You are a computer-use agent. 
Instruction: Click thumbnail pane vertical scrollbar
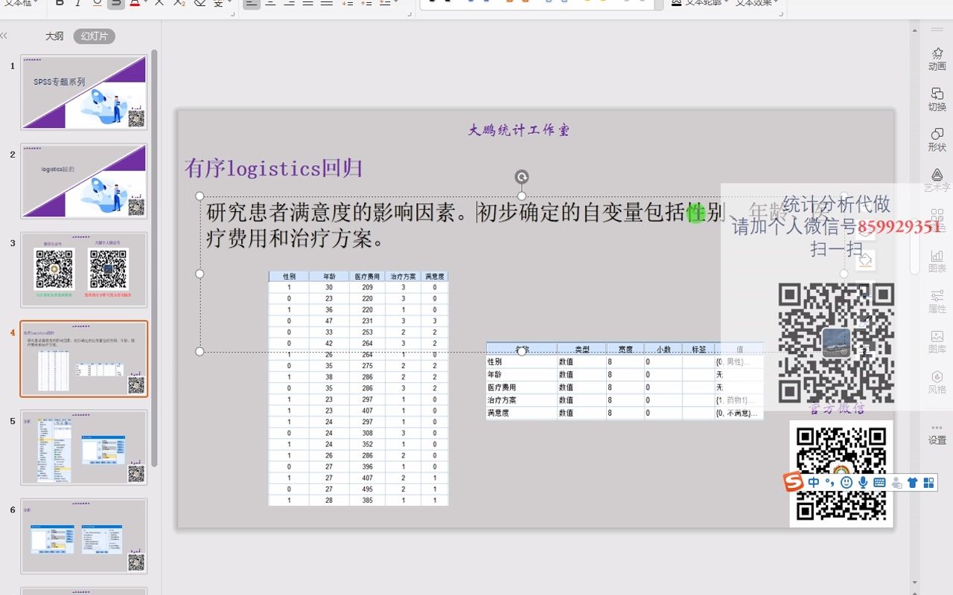pyautogui.click(x=155, y=257)
